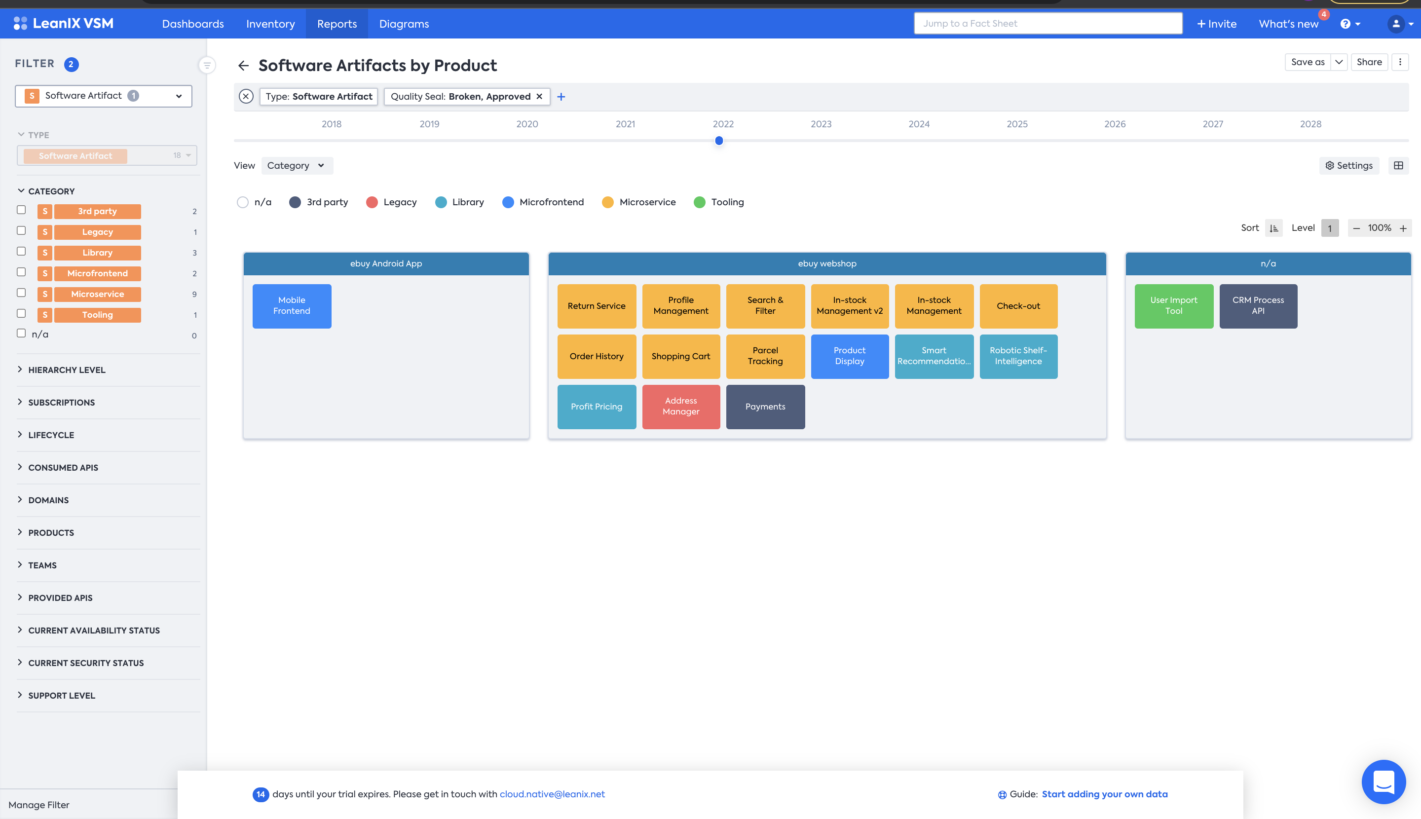Check the Microservice category checkbox

21,293
